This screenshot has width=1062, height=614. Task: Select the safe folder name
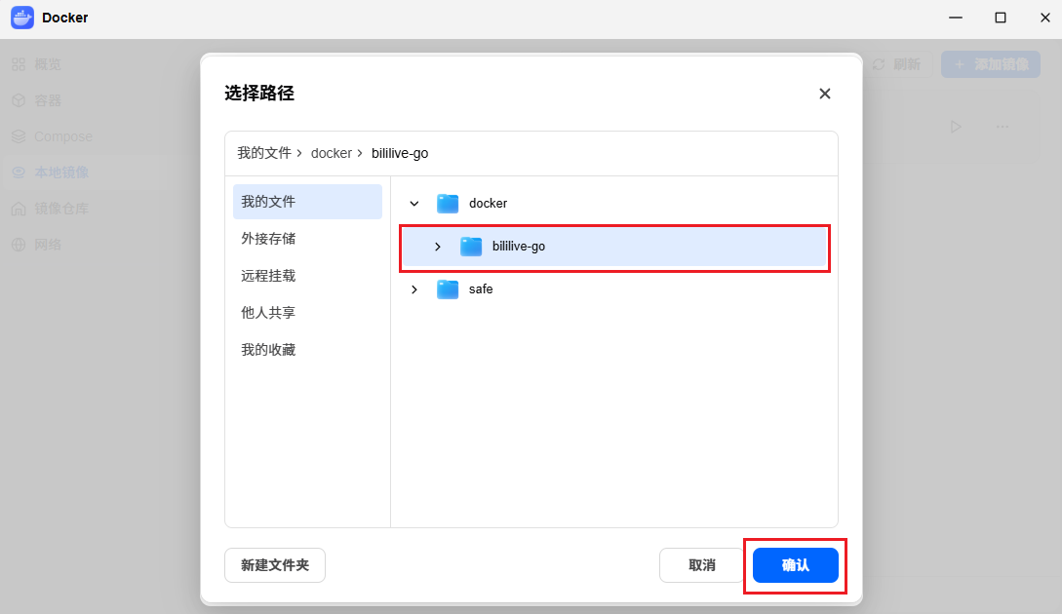click(x=481, y=289)
